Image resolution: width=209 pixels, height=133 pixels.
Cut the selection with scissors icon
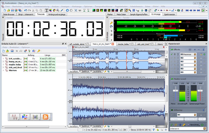tap(33, 10)
